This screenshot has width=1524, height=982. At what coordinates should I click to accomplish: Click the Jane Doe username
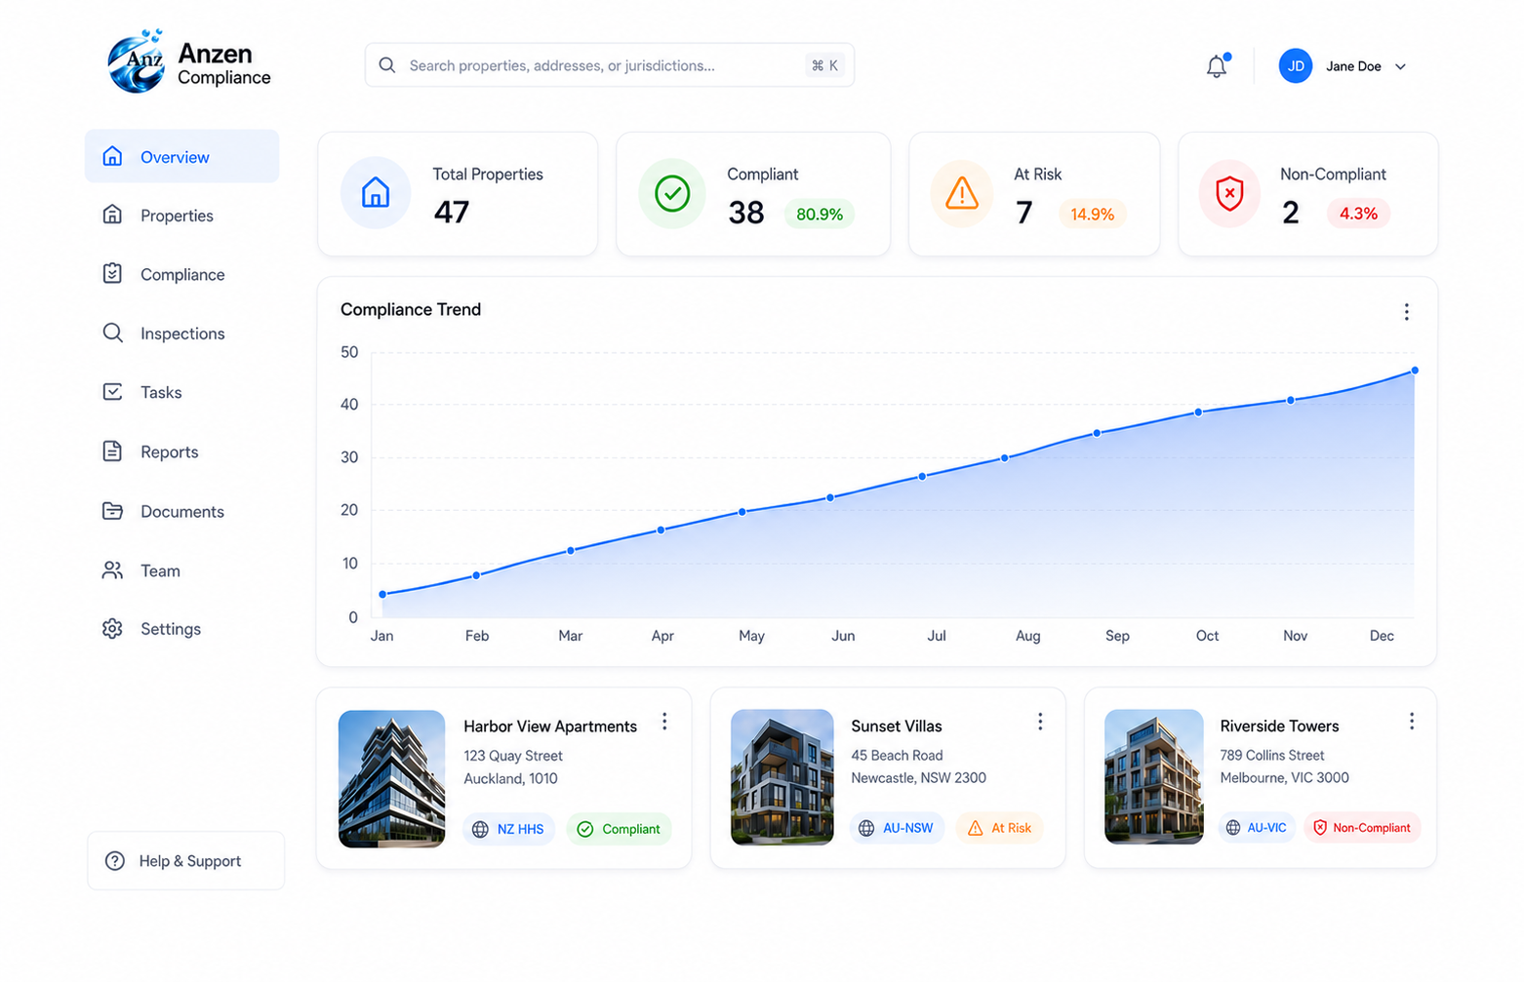[1353, 66]
